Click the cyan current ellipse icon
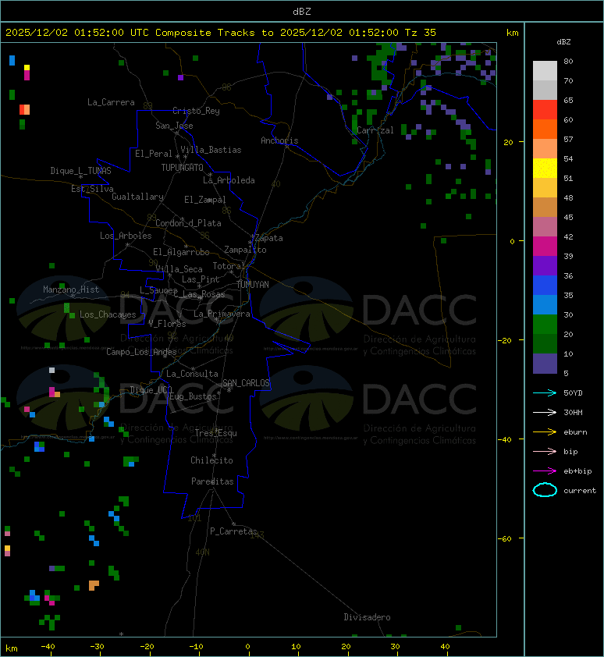This screenshot has height=657, width=604. [545, 490]
